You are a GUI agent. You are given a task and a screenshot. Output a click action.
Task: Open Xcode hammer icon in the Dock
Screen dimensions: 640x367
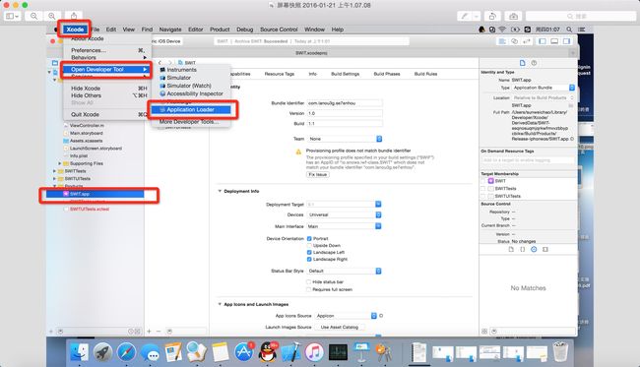pos(290,352)
